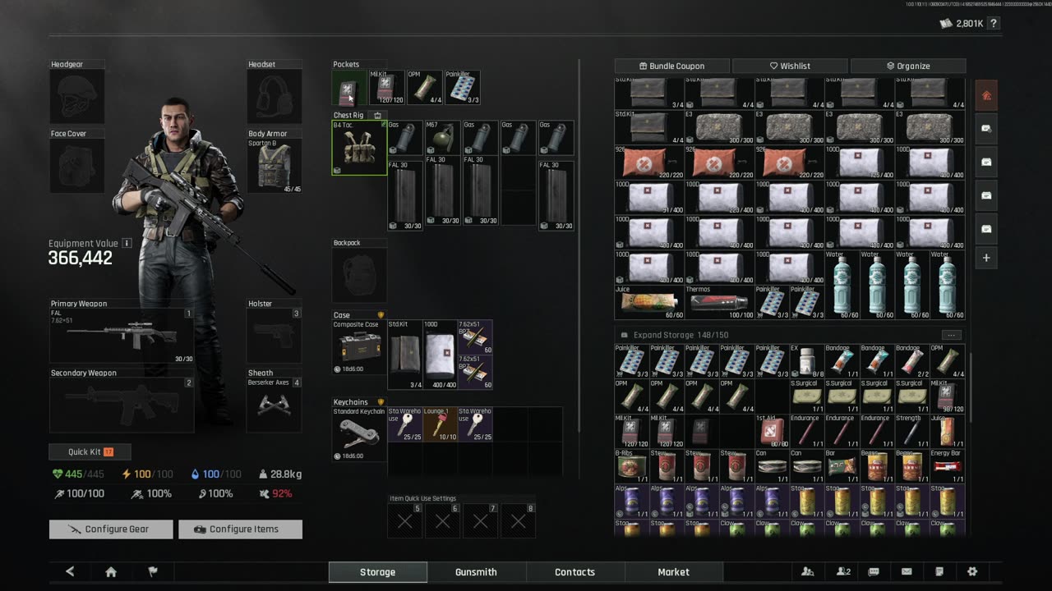Select the B-Ribs can
Screen dimensions: 1052x591
click(632, 467)
